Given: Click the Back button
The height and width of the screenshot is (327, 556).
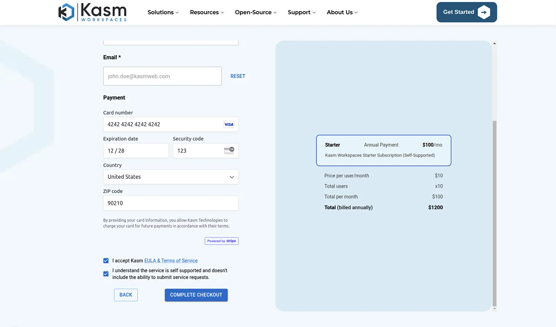Looking at the screenshot, I should click(126, 295).
